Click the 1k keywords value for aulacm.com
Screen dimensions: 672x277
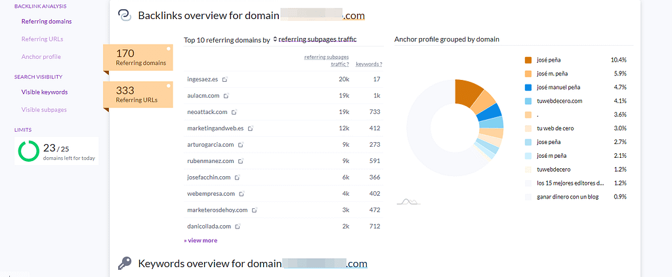click(377, 96)
